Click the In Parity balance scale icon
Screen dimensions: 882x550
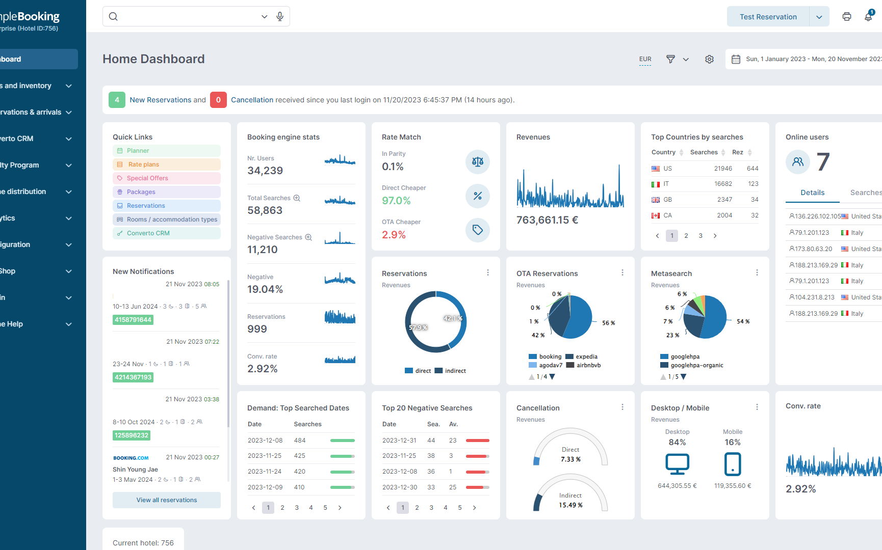477,162
